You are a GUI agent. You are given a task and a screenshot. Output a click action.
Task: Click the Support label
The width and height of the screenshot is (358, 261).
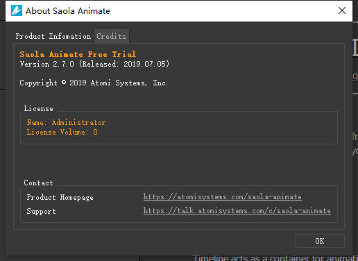[x=41, y=211]
